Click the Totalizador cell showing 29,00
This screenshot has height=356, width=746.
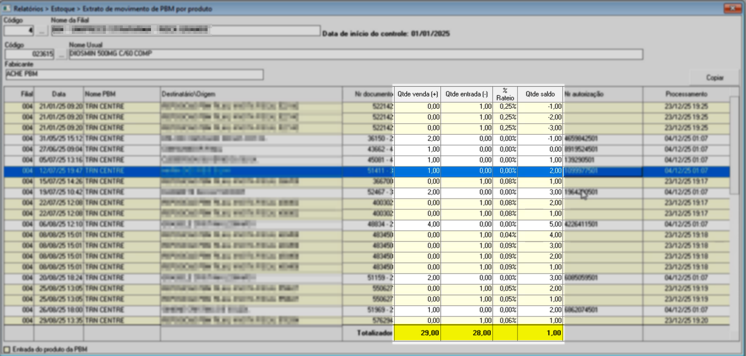pyautogui.click(x=417, y=333)
